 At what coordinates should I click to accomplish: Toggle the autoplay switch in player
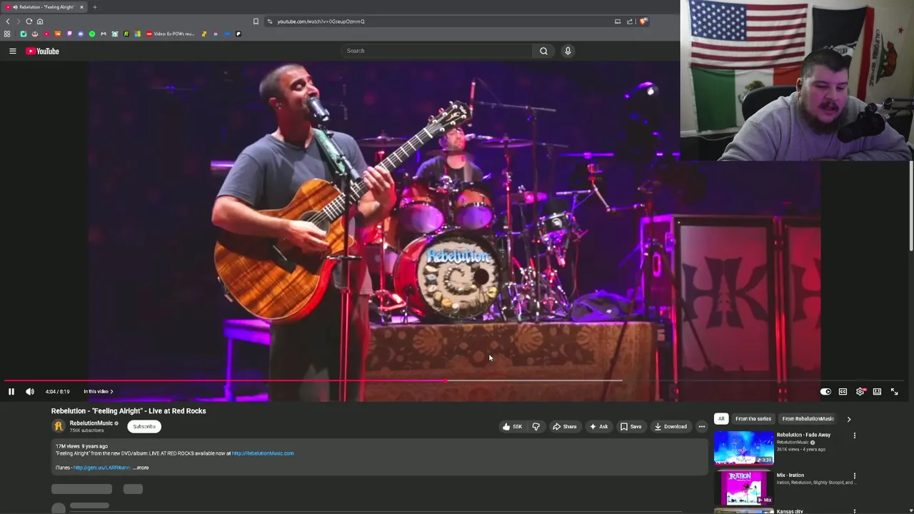tap(825, 391)
